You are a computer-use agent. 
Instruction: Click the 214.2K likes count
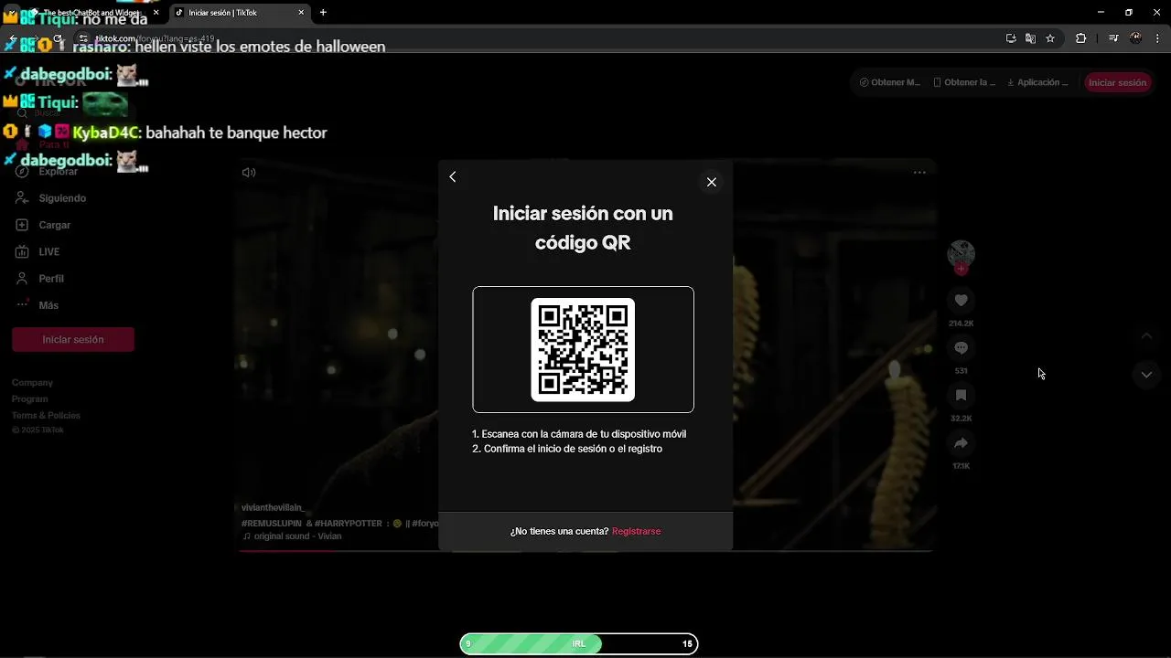[x=961, y=324]
